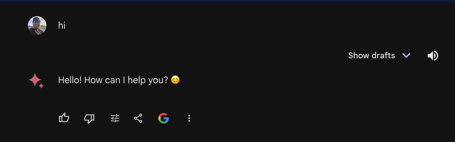Click the user profile avatar photo

click(x=37, y=26)
